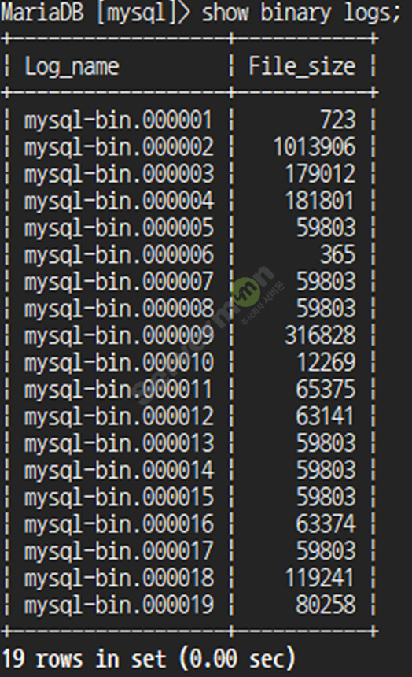Select the file size 65375
This screenshot has width=412, height=677.
click(326, 389)
